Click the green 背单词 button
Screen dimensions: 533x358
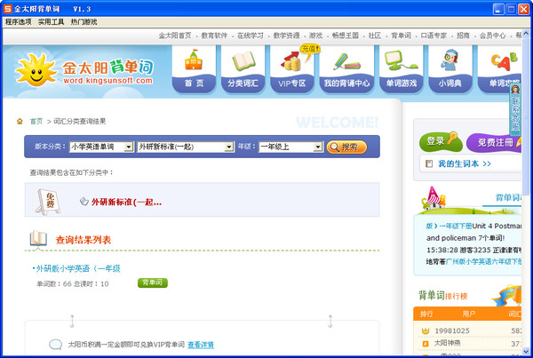153,282
